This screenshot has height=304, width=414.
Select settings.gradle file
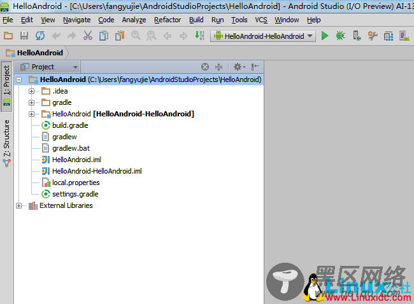(x=75, y=195)
